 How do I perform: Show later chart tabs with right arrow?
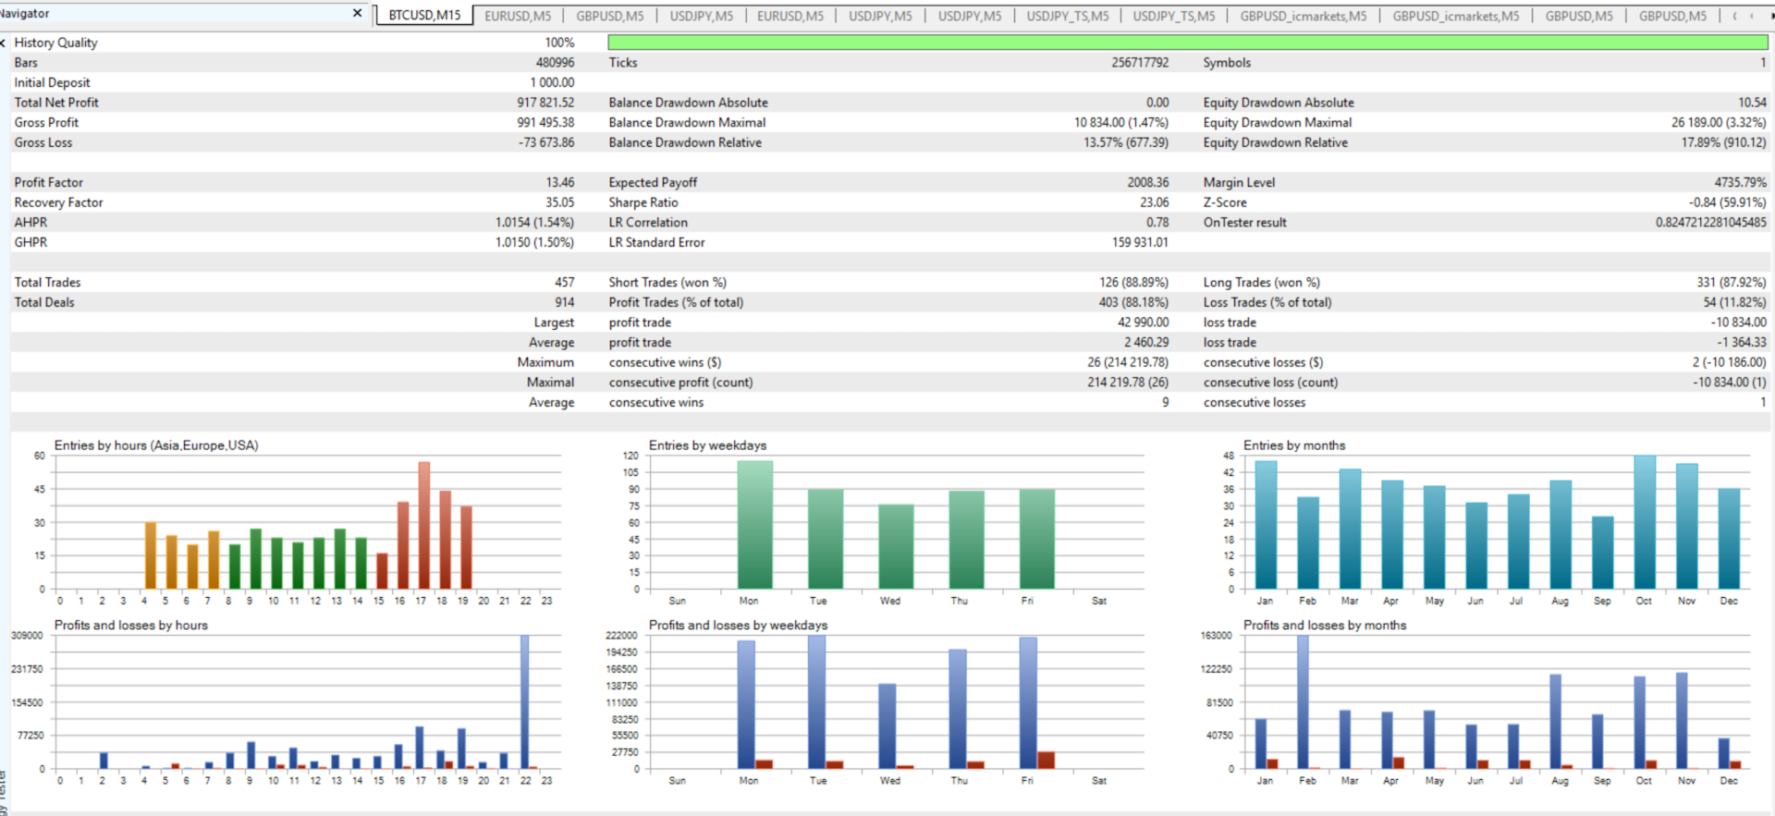click(1770, 16)
